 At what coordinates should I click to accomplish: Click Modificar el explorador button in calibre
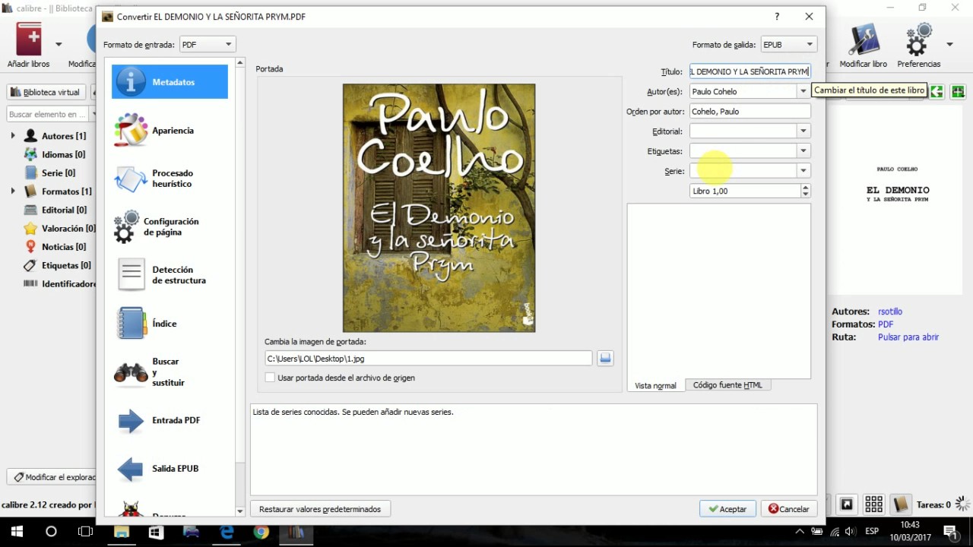(x=53, y=477)
